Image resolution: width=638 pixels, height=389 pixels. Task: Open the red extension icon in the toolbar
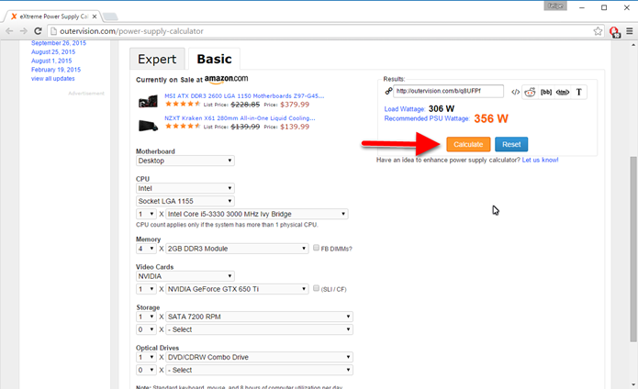[614, 32]
